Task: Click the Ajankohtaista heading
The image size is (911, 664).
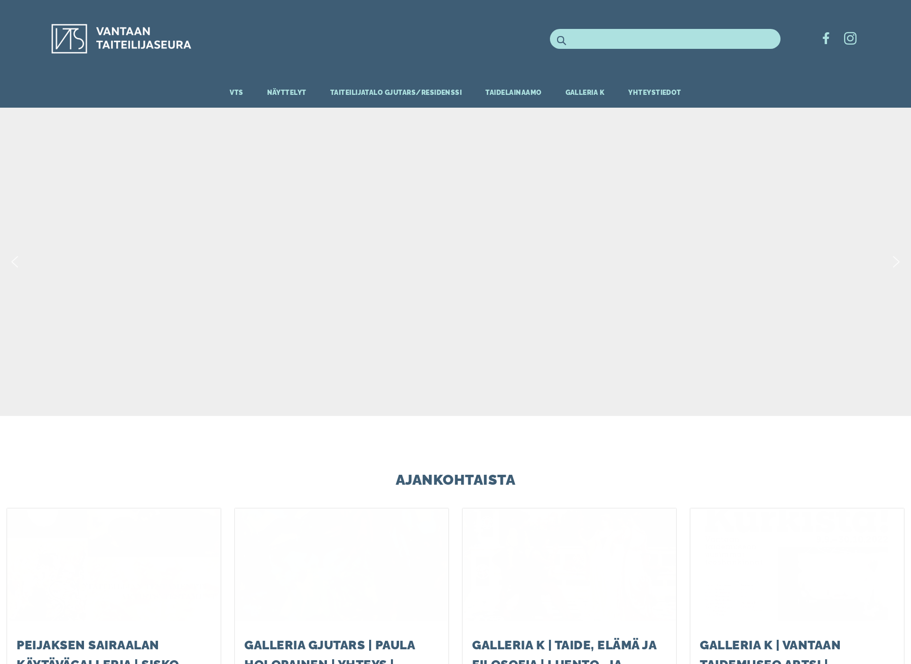Action: (x=455, y=480)
